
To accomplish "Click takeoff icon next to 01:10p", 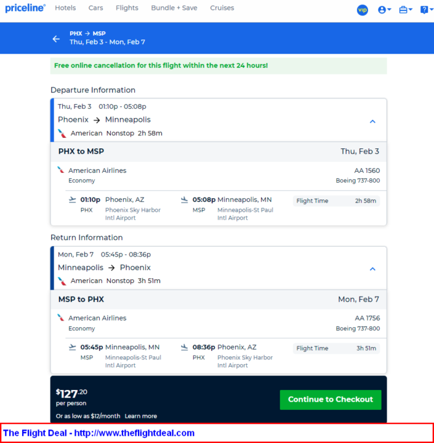I will [73, 199].
